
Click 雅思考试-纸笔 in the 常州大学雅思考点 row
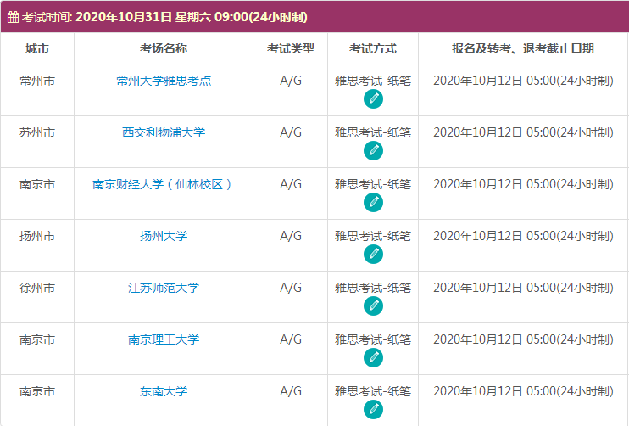pyautogui.click(x=373, y=81)
